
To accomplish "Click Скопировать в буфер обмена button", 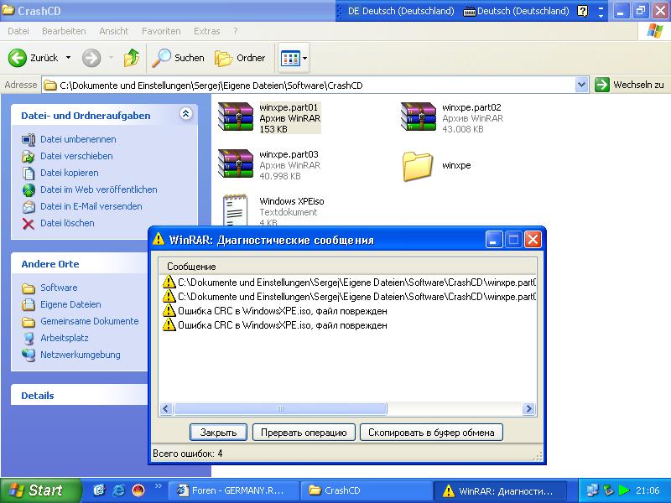I will point(431,433).
